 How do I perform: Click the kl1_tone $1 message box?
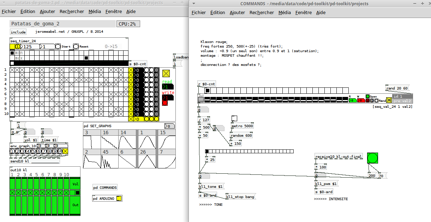coord(211,187)
